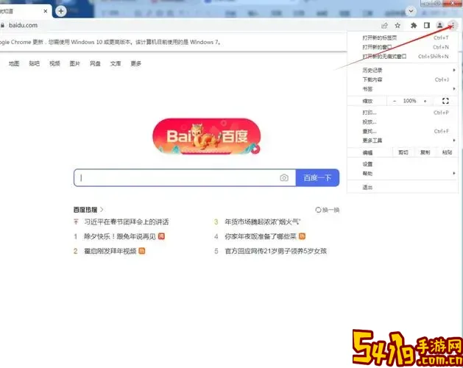
Task: Bookmark this page with the star icon
Action: pyautogui.click(x=397, y=26)
